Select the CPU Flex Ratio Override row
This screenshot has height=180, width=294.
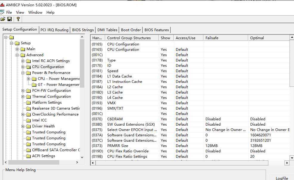pyautogui.click(x=190, y=151)
